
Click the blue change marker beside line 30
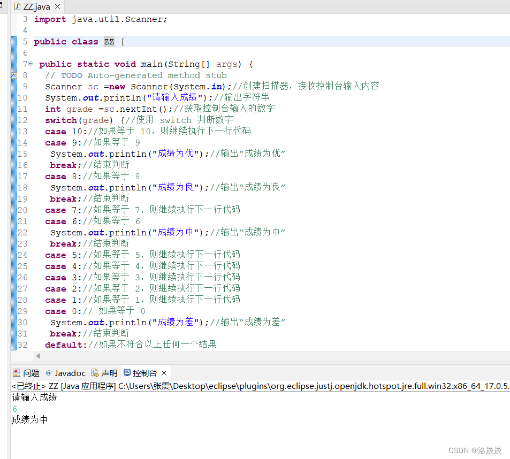click(x=14, y=322)
